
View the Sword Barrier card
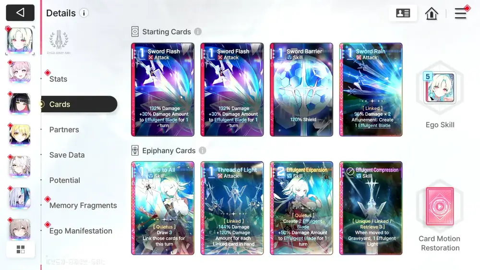pos(301,89)
